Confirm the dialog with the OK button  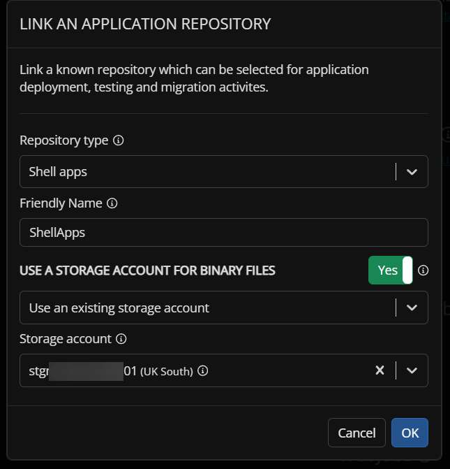pyautogui.click(x=410, y=433)
